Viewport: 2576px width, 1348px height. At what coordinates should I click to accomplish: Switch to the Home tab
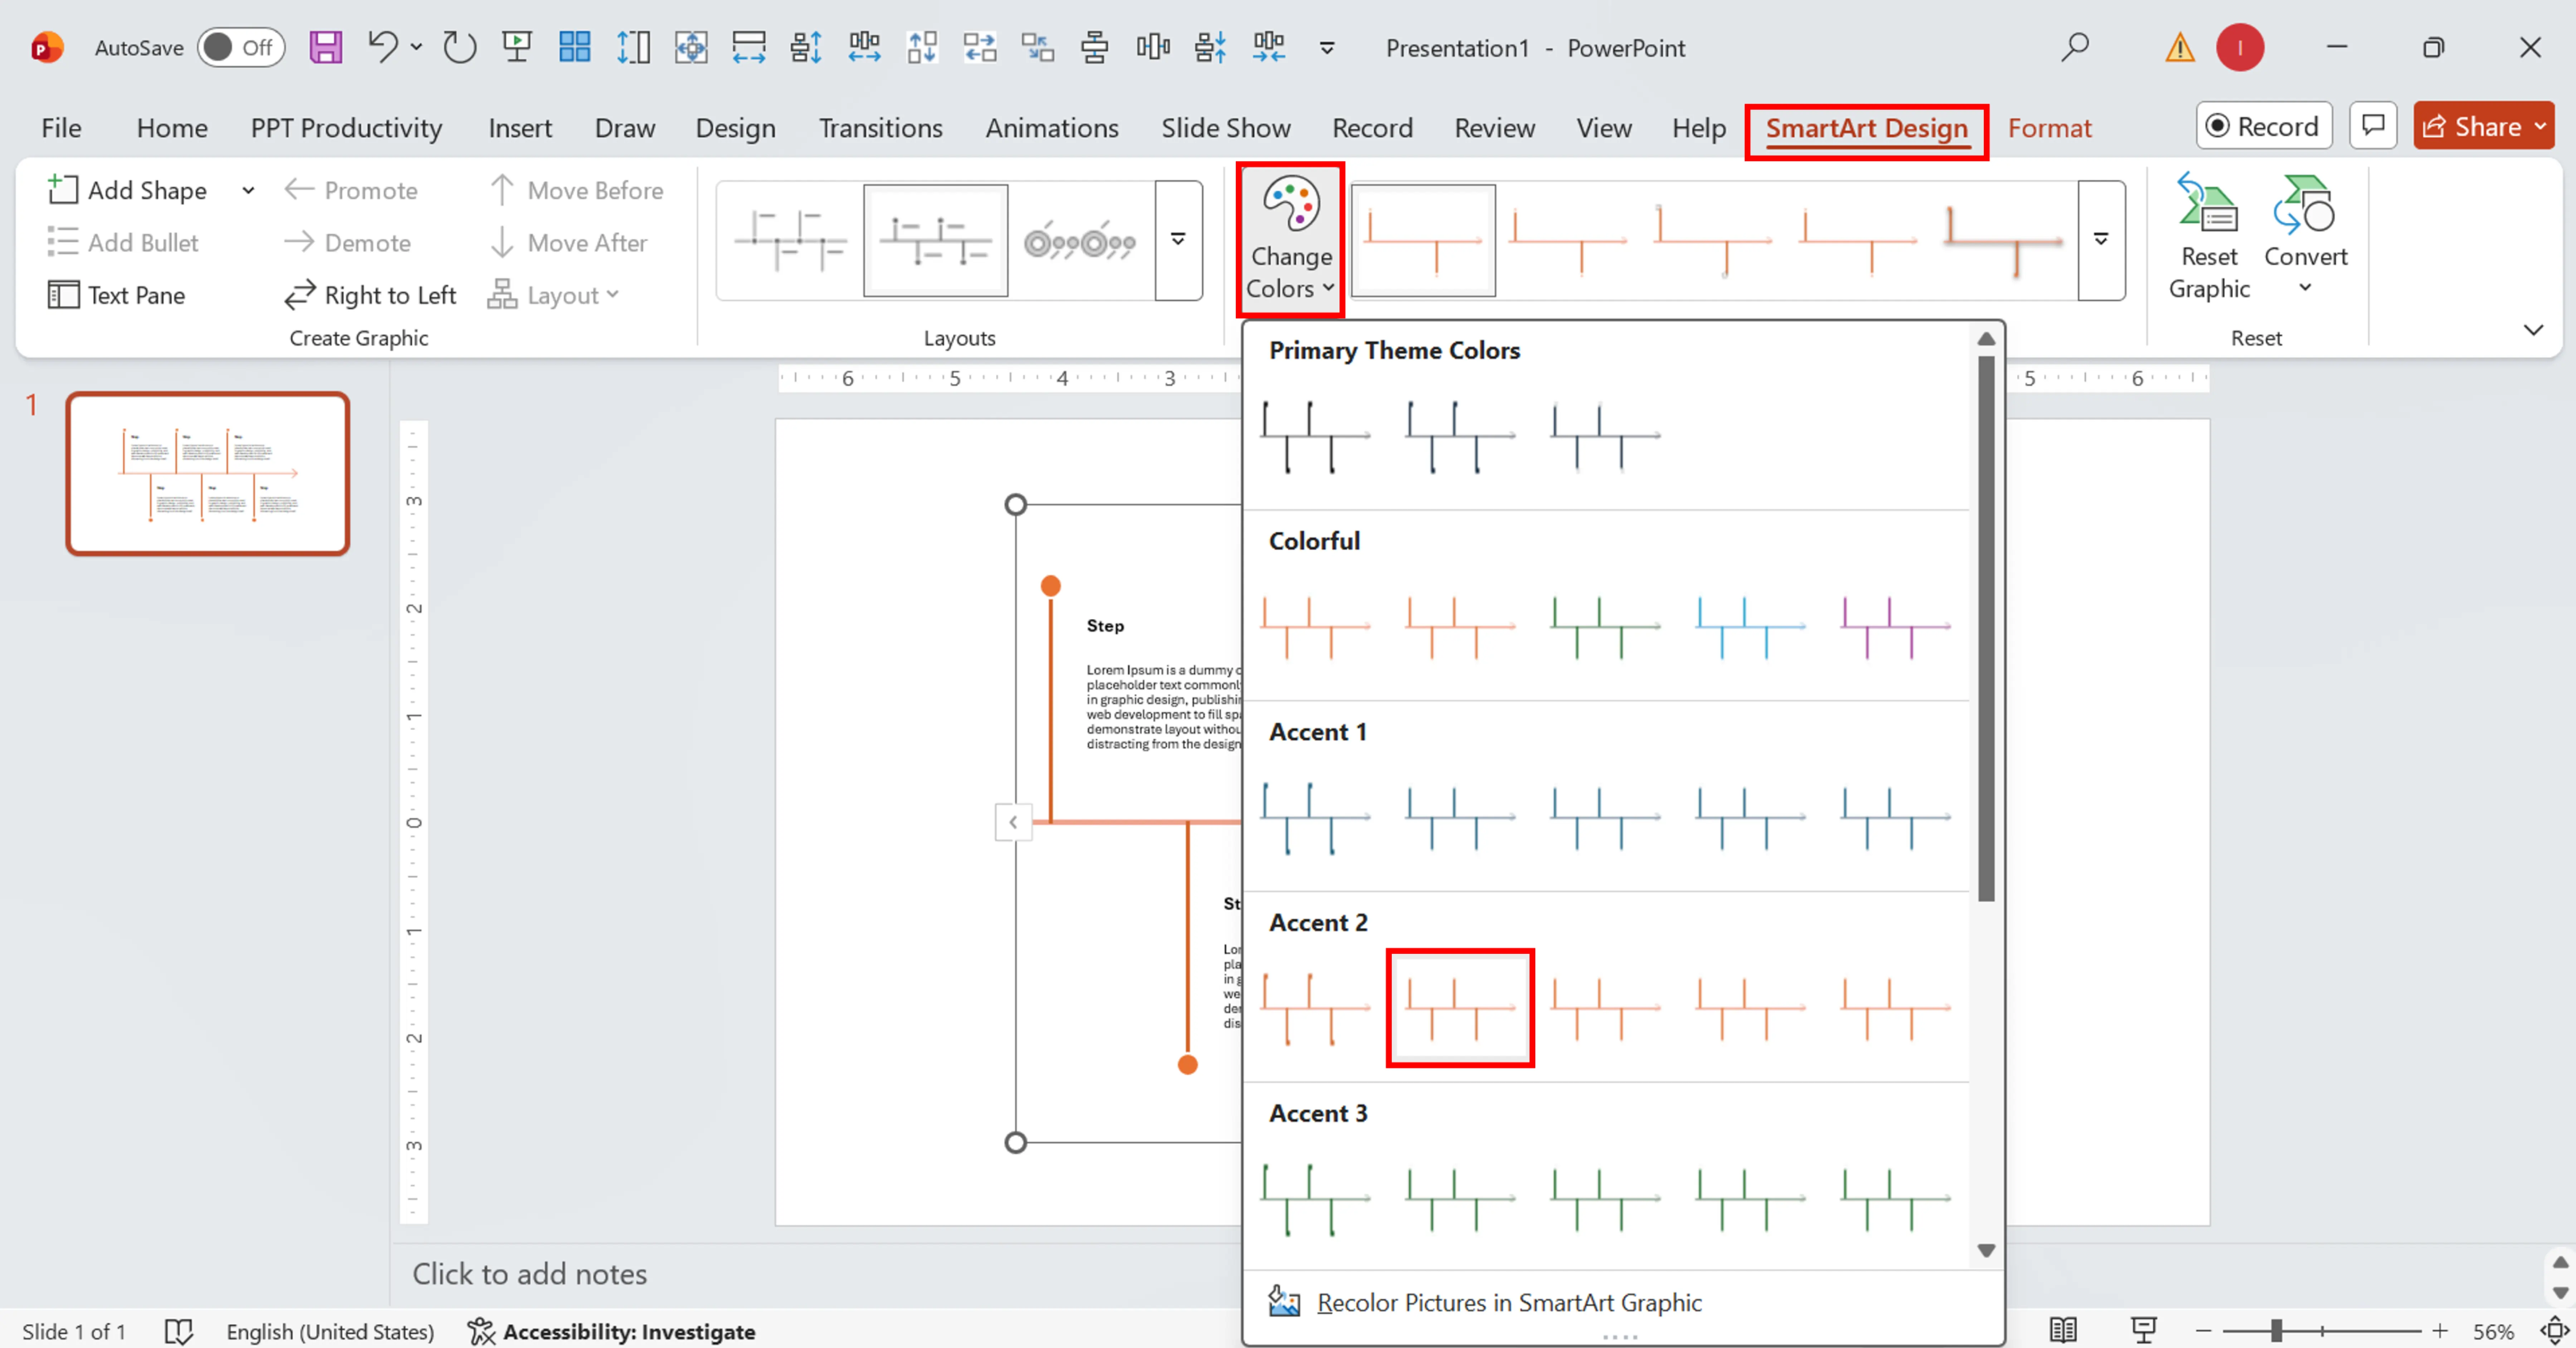click(172, 128)
